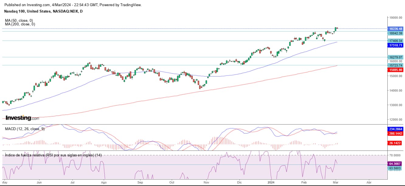Click the 15000.00 price axis label
Screen dimensions: 405x186
click(396, 76)
